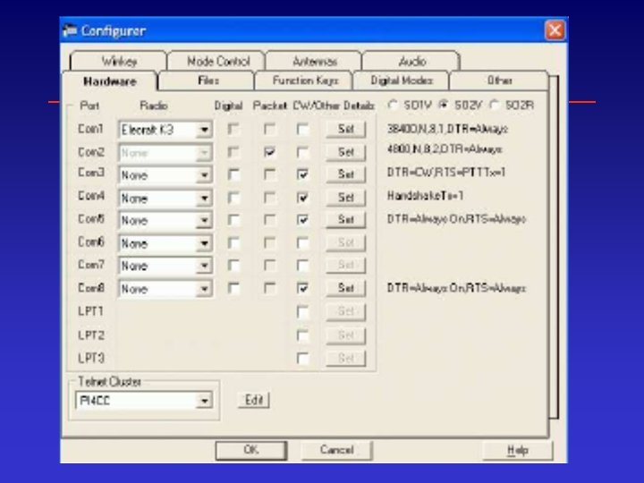Switch to the Antennas tab
This screenshot has height=483, width=644.
pos(315,61)
